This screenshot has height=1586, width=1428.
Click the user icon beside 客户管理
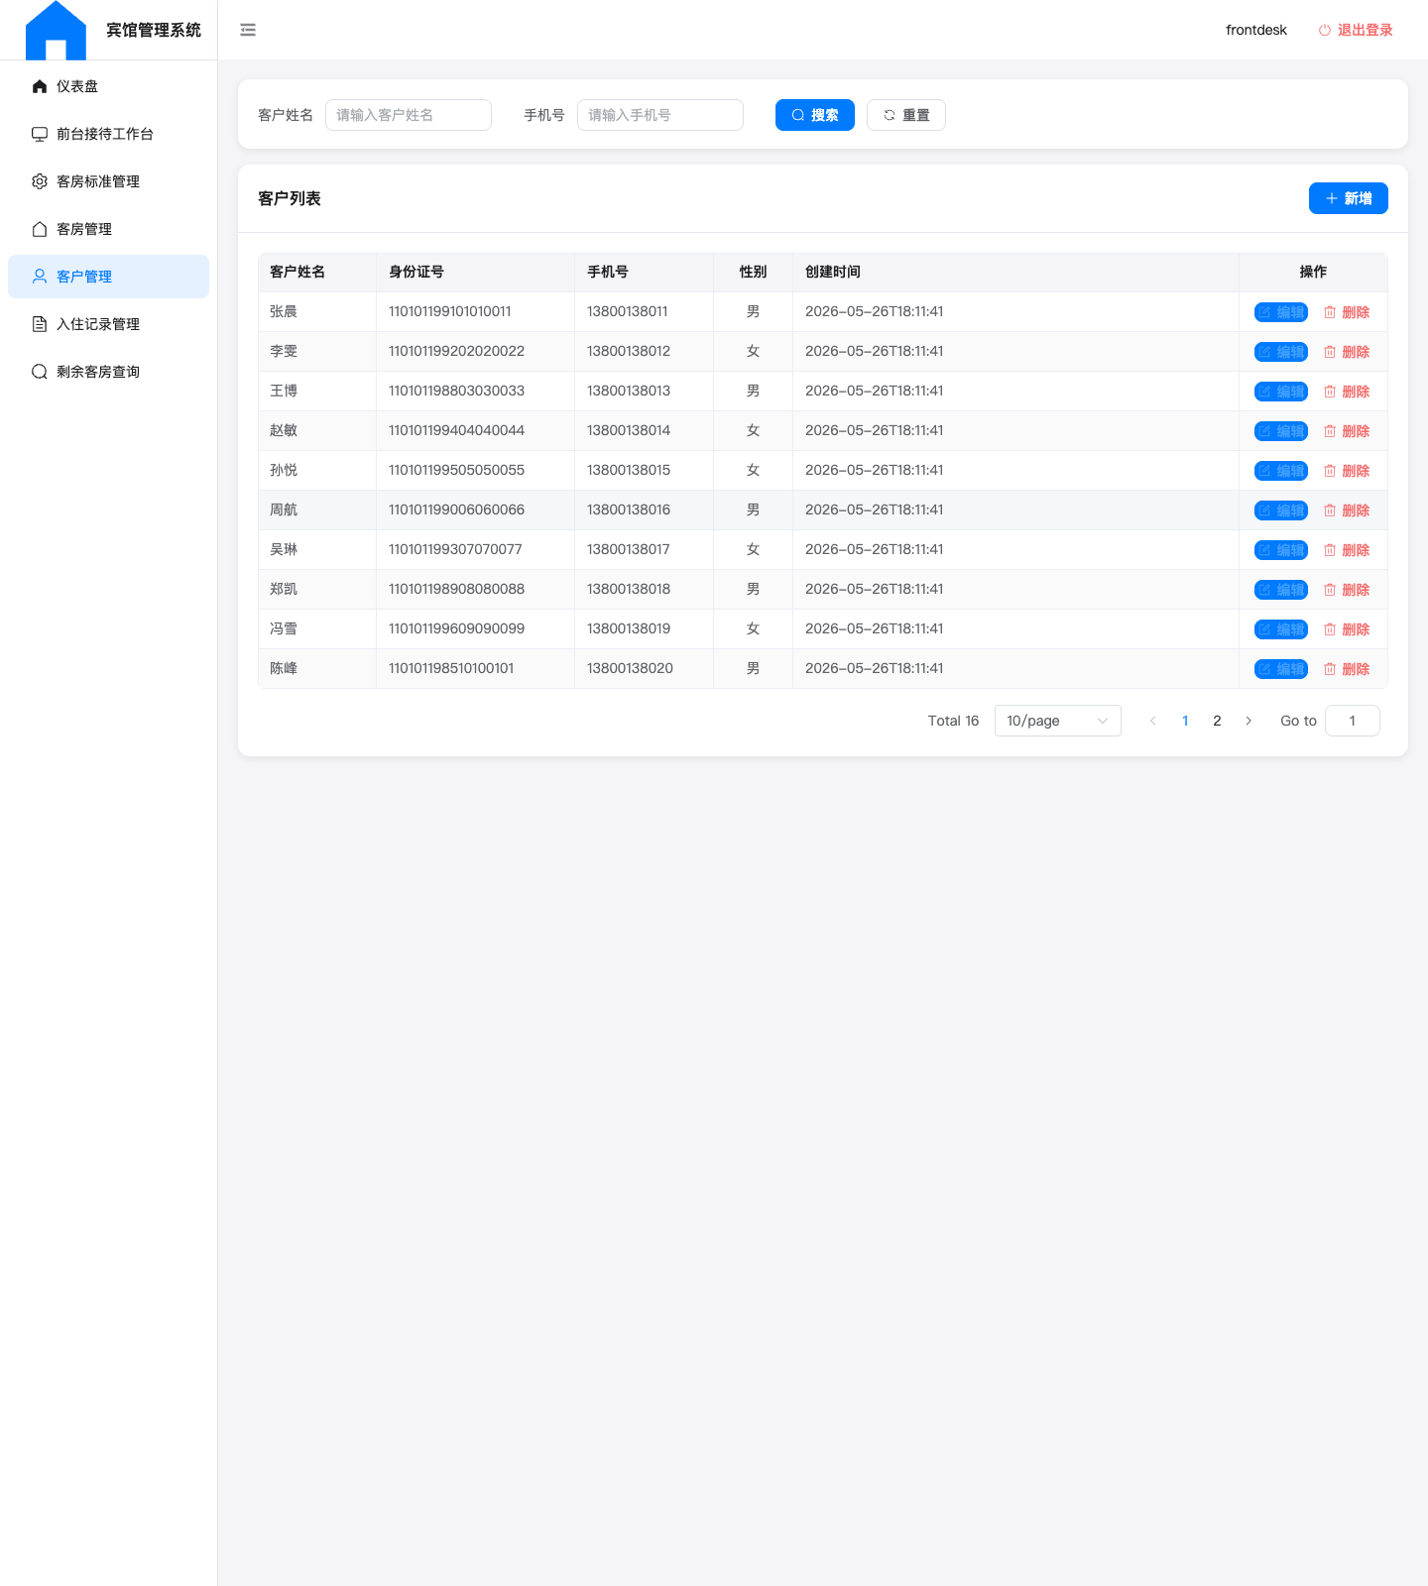click(x=40, y=277)
